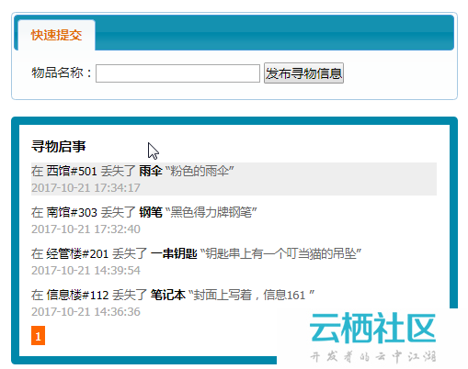Click the 物品名称 label
This screenshot has height=369, width=468.
click(x=62, y=73)
